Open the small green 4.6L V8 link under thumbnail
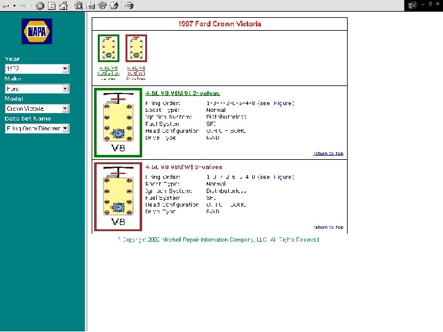443x332 pixels. click(108, 73)
